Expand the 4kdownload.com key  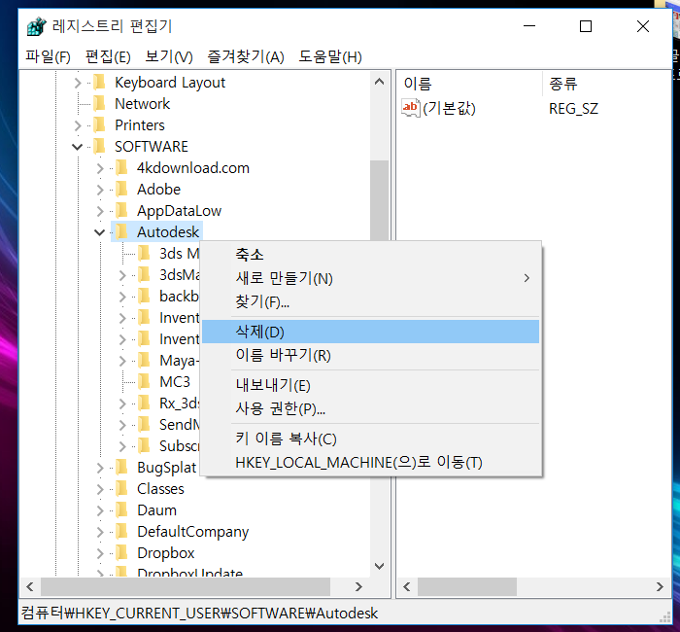coord(100,168)
